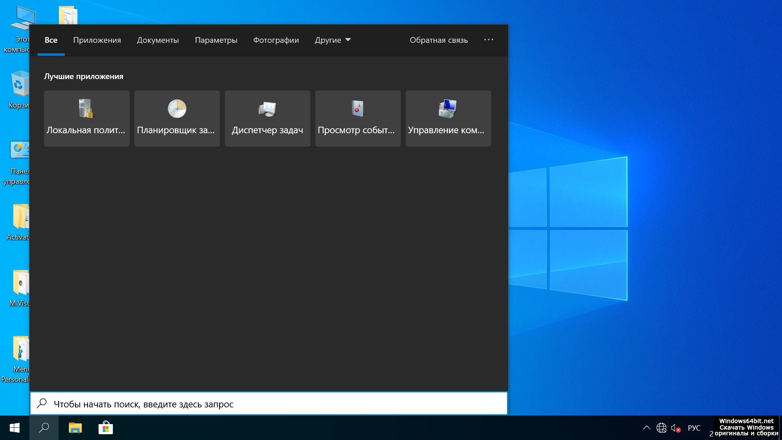The width and height of the screenshot is (782, 440).
Task: Open Диспетчер задач app tile
Action: [x=267, y=118]
